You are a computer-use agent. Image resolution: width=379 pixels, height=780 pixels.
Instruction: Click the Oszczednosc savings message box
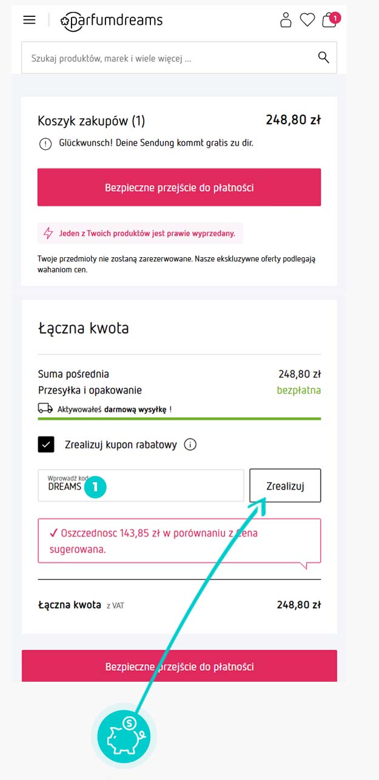pos(179,540)
